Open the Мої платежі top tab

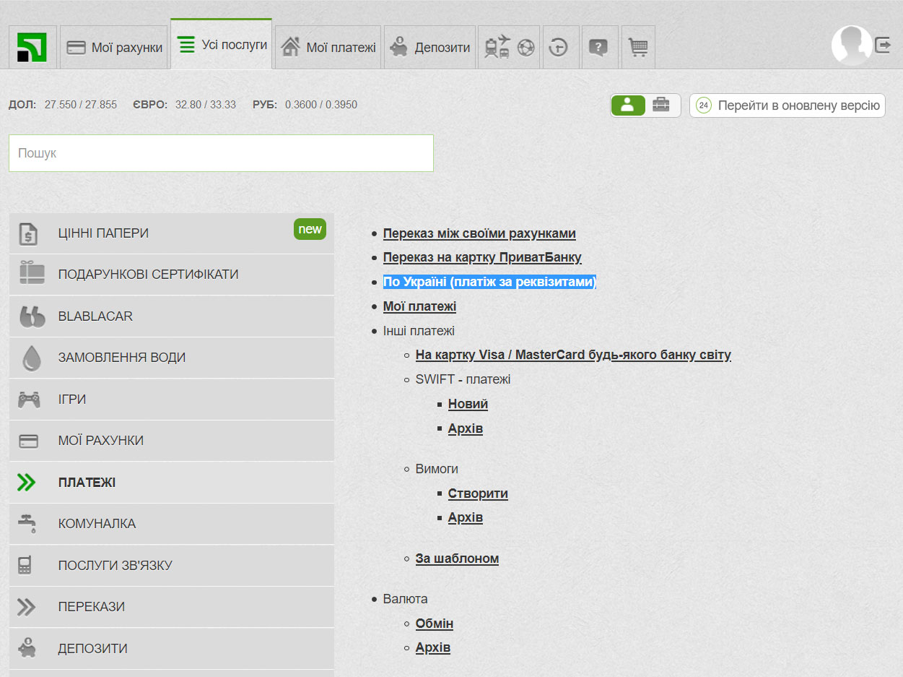(x=328, y=48)
